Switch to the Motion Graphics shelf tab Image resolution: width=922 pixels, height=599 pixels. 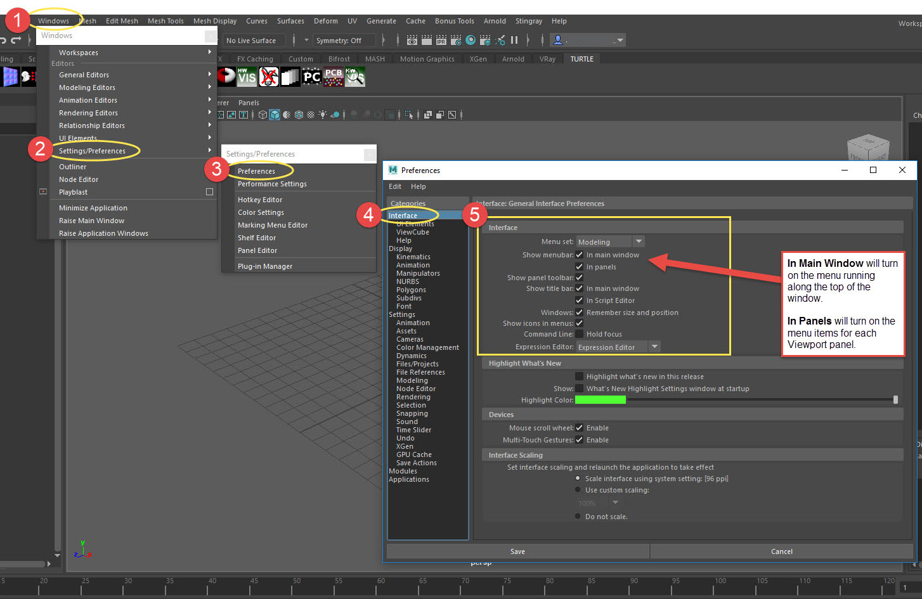[x=427, y=59]
